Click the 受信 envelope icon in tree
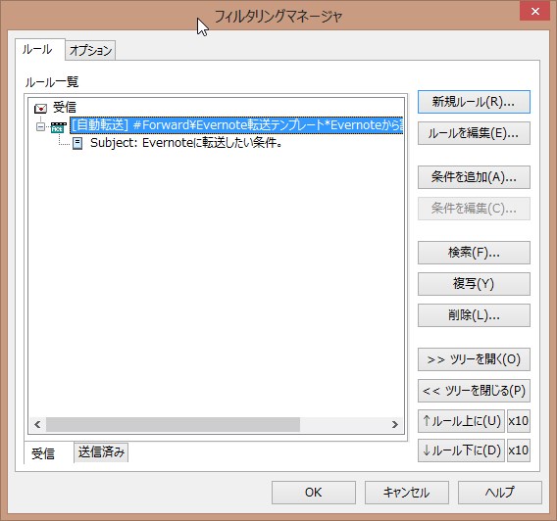Viewport: 557px width, 521px height. [x=40, y=108]
